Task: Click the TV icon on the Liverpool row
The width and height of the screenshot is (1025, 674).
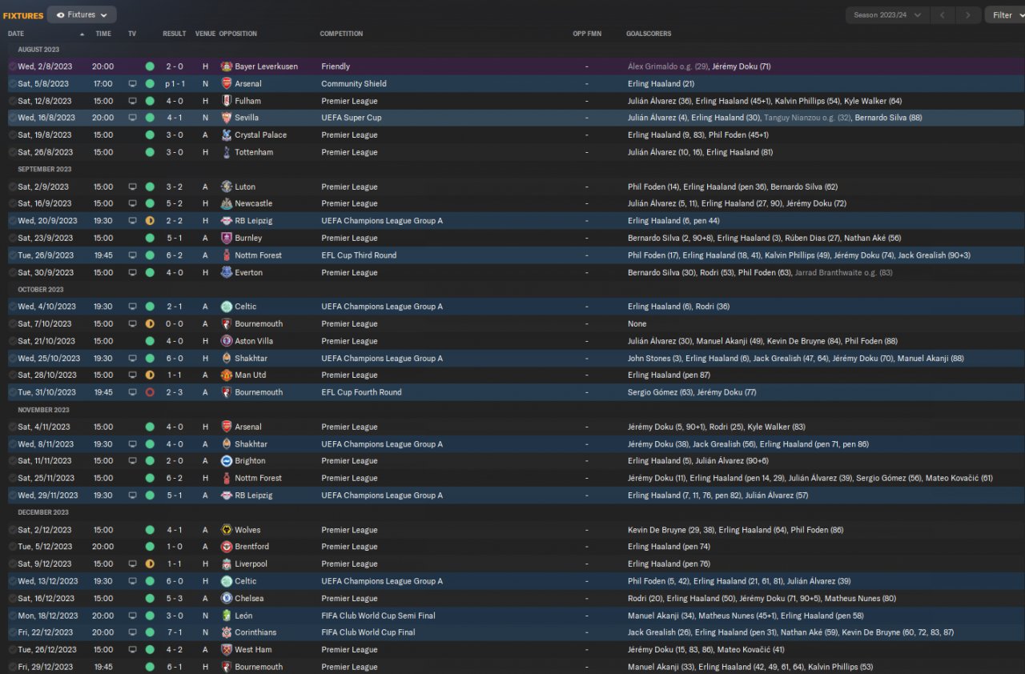Action: [x=132, y=564]
